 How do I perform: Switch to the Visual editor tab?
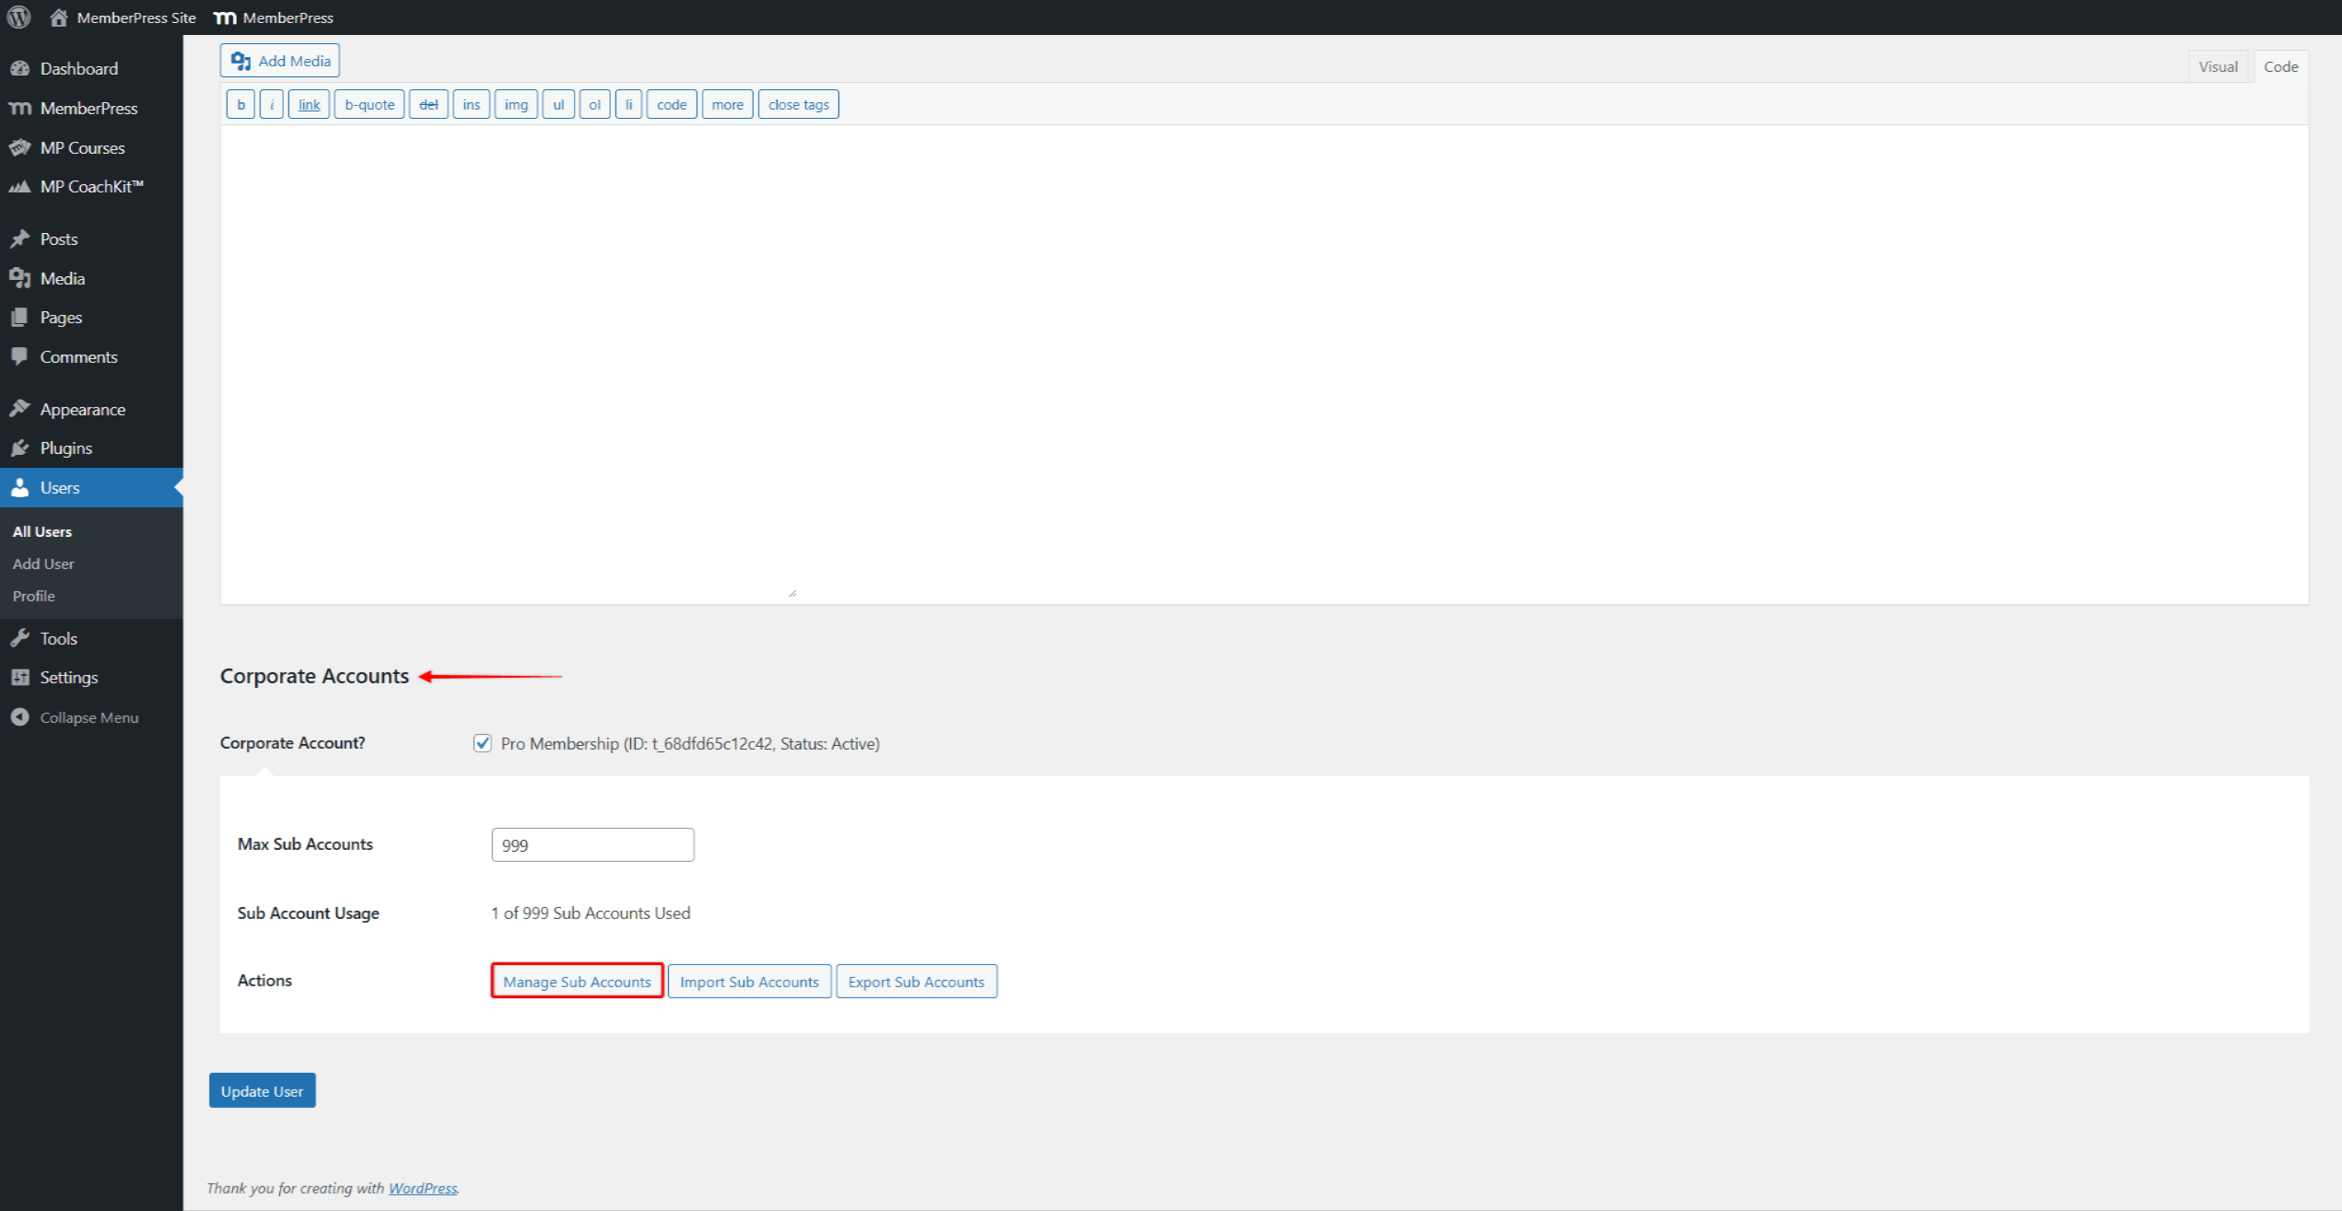[2217, 67]
